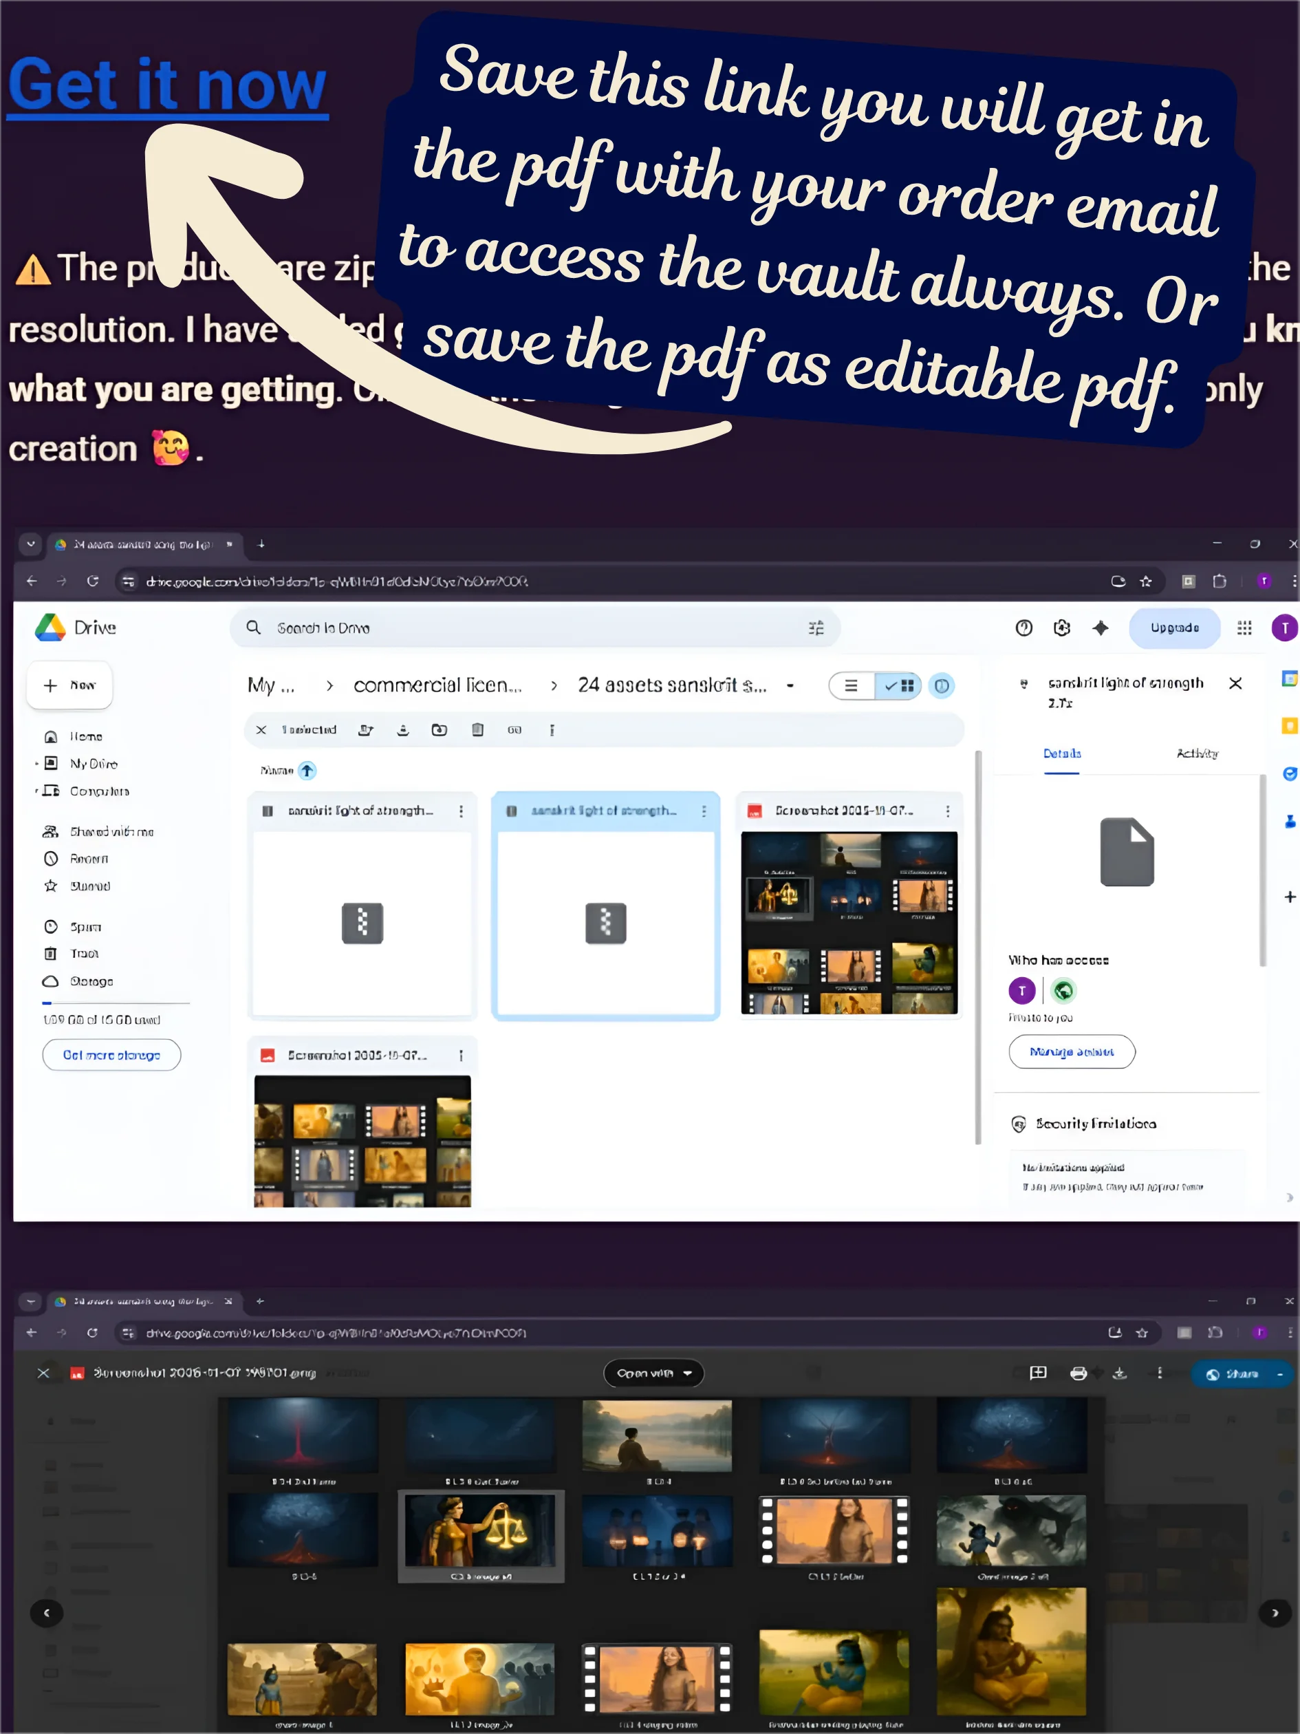Expand the Computers tree in the sidebar
The height and width of the screenshot is (1734, 1300).
click(x=36, y=791)
